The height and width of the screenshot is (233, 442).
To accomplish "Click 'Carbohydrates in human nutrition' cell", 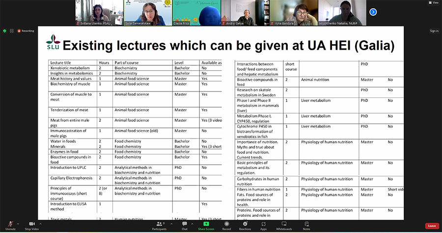I will pyautogui.click(x=258, y=181).
